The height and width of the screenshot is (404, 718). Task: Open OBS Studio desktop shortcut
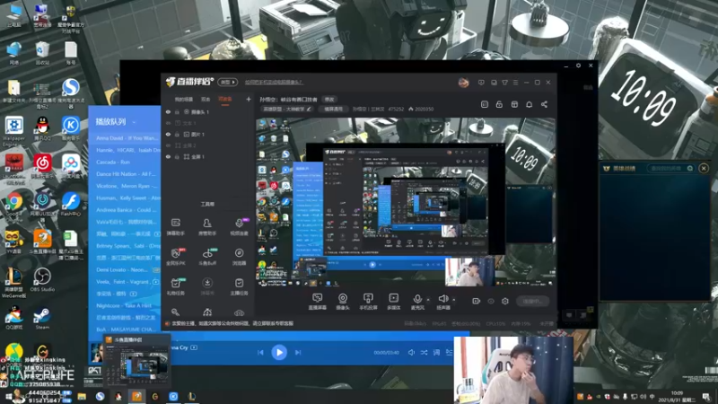point(42,279)
